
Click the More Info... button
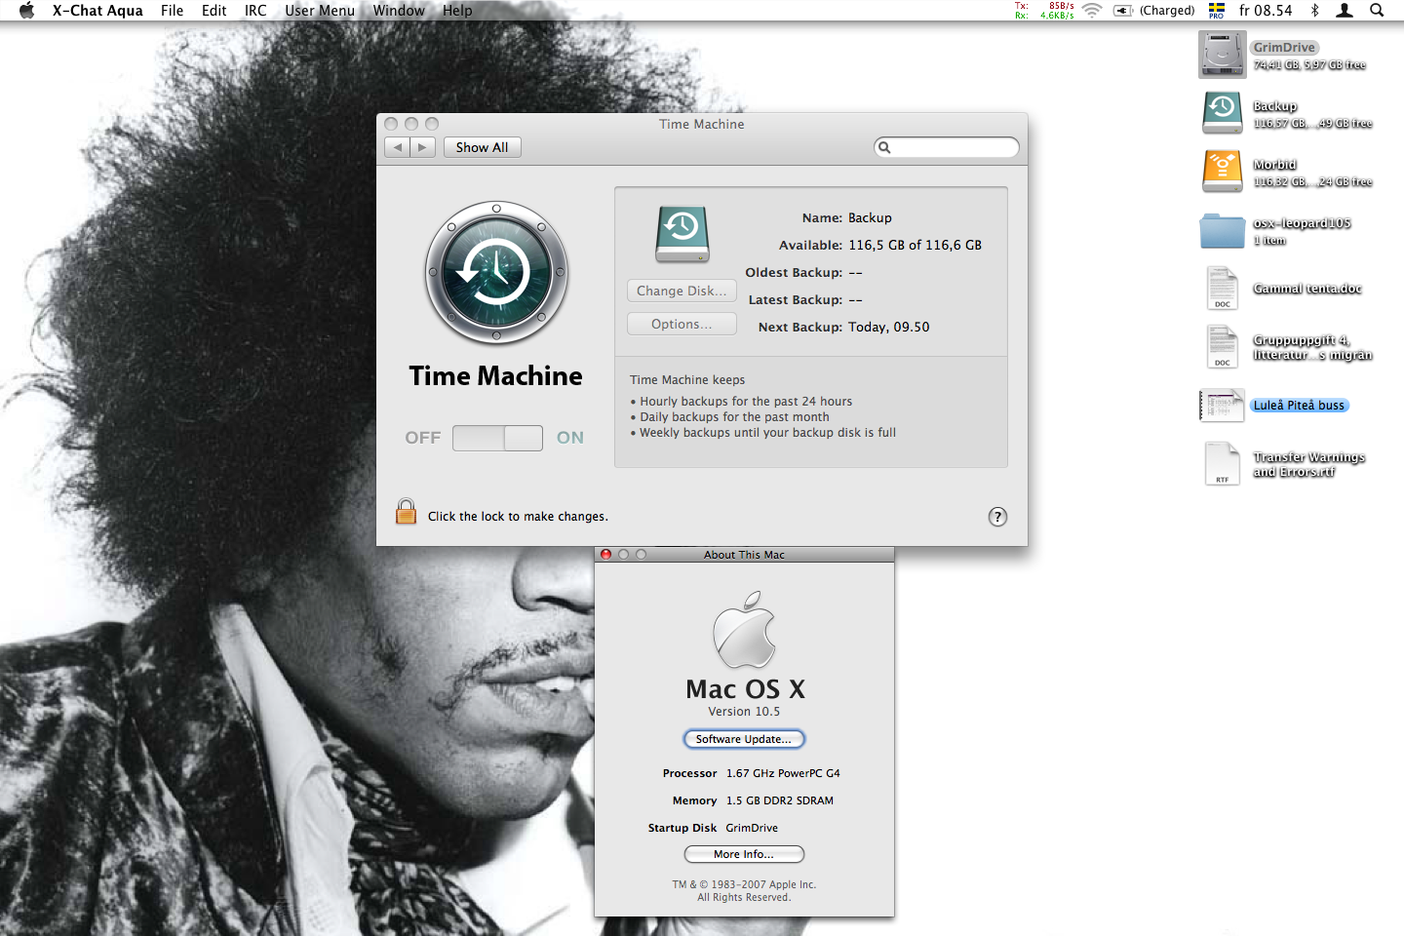pyautogui.click(x=744, y=854)
